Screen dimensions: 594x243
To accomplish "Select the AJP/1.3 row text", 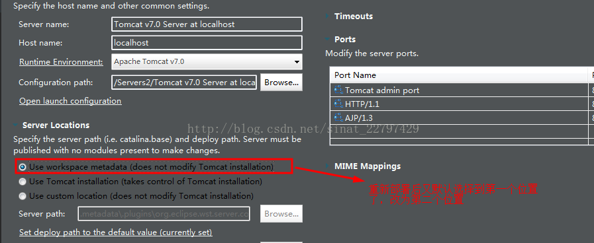I will click(x=358, y=118).
